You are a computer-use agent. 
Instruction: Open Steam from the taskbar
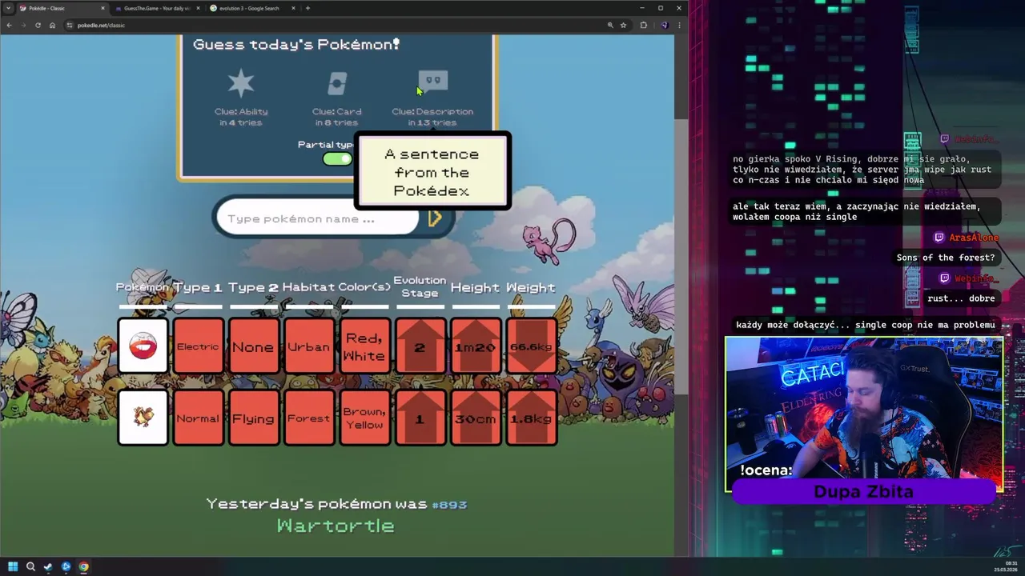48,566
